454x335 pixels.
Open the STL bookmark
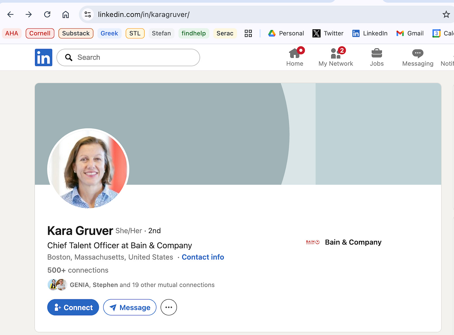135,33
